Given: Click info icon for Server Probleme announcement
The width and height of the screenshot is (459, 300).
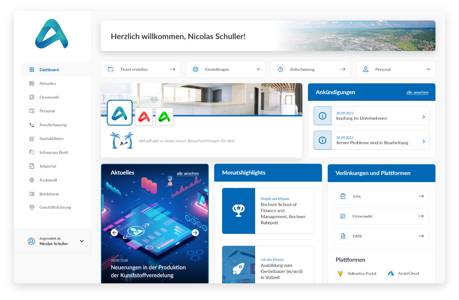Looking at the screenshot, I should [x=322, y=140].
